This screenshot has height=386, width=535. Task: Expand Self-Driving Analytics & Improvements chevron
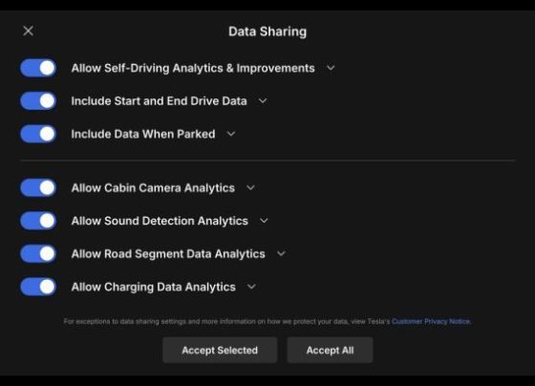pos(331,68)
